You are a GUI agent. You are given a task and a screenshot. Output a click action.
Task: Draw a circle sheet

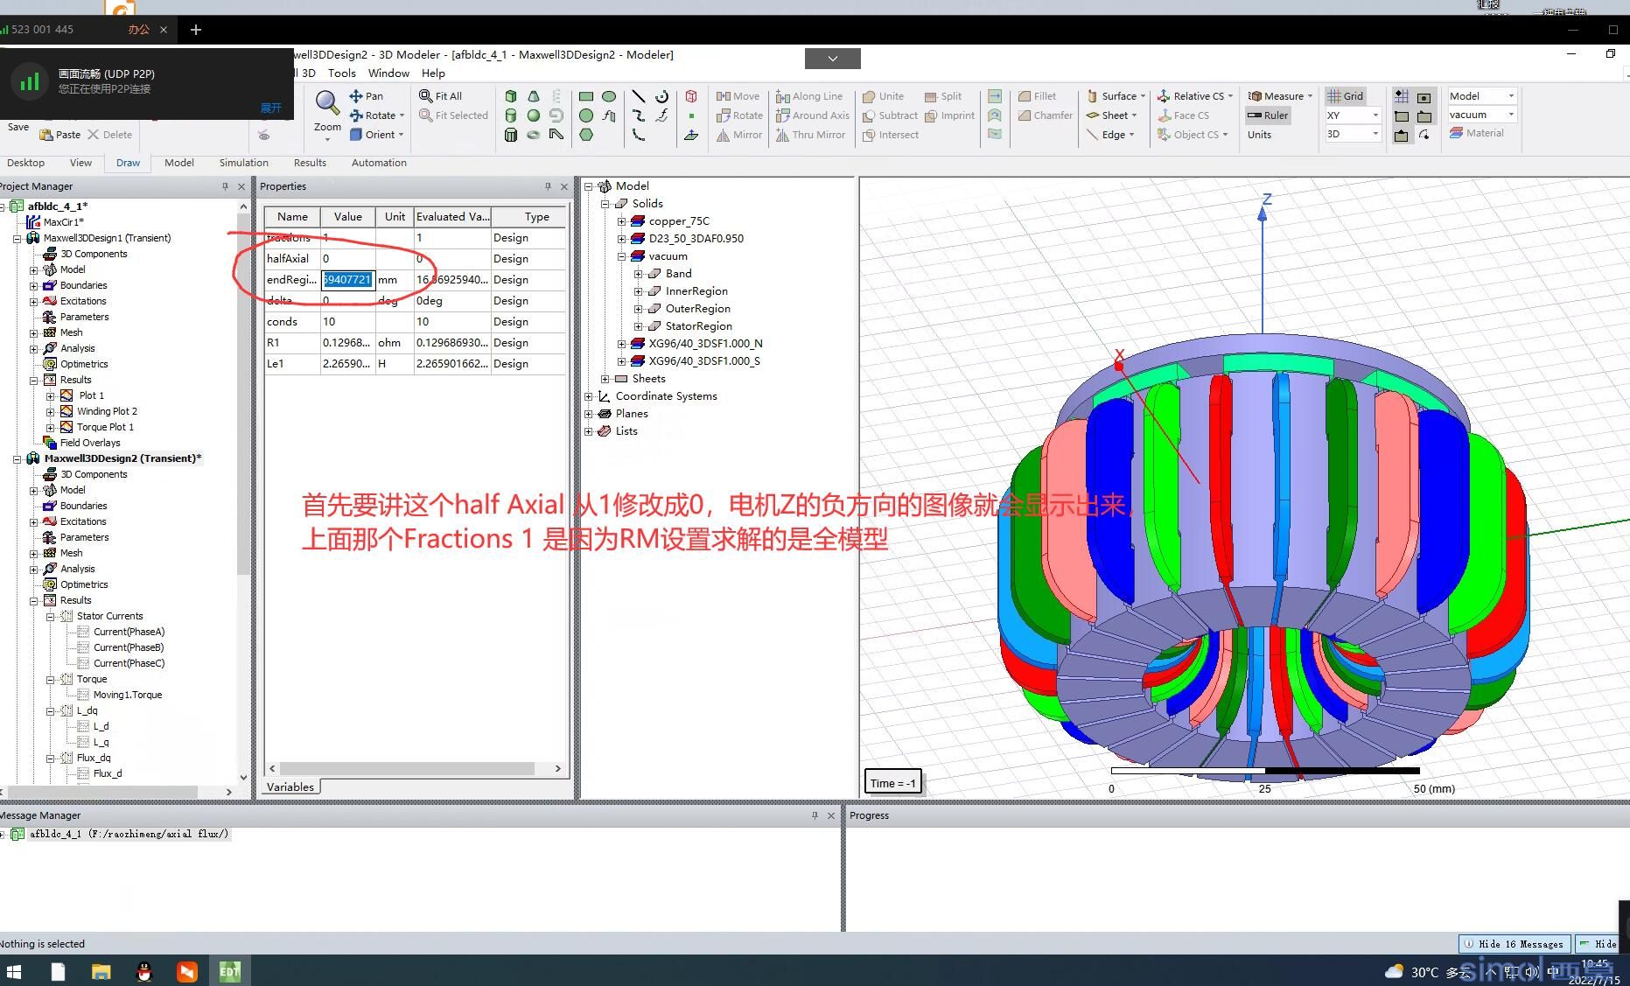pyautogui.click(x=586, y=115)
